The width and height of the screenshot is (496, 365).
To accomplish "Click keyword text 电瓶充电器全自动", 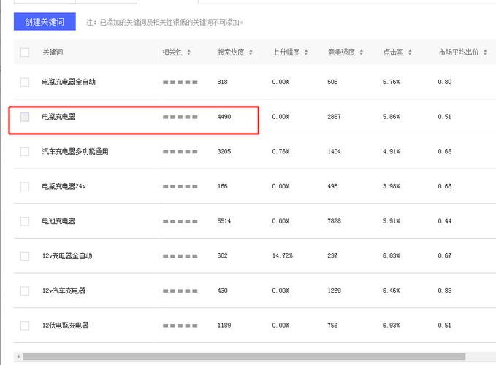I will coord(69,82).
